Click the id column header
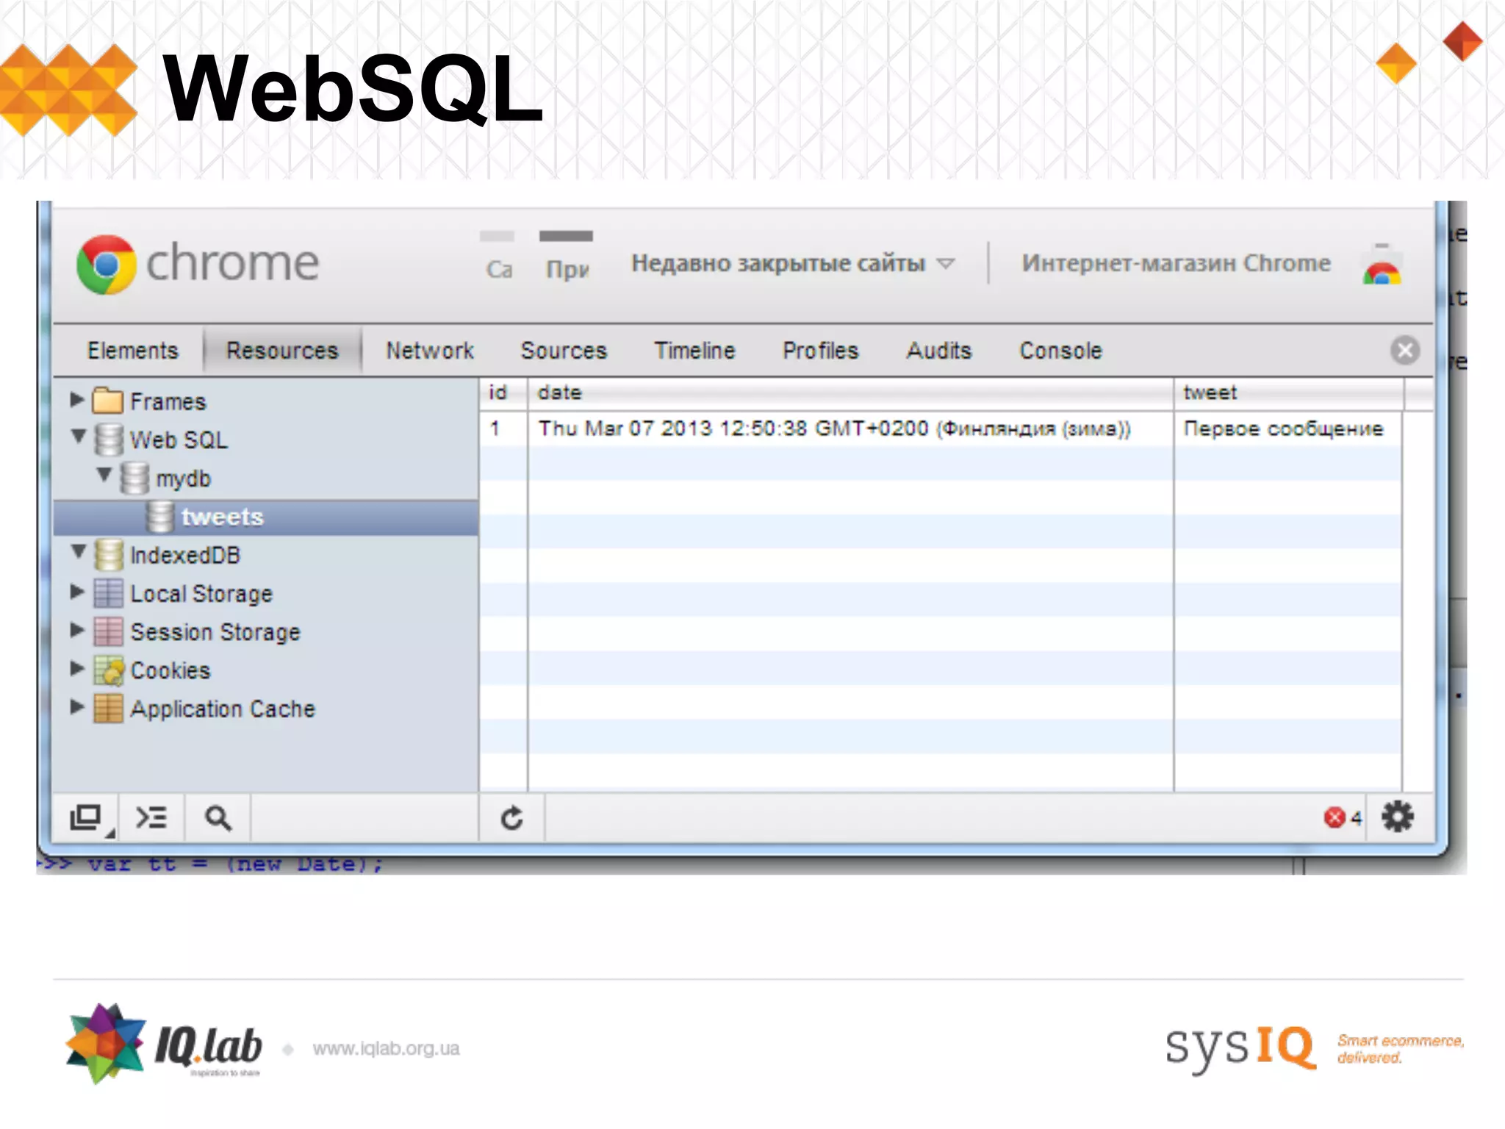This screenshot has width=1505, height=1129. (x=503, y=393)
